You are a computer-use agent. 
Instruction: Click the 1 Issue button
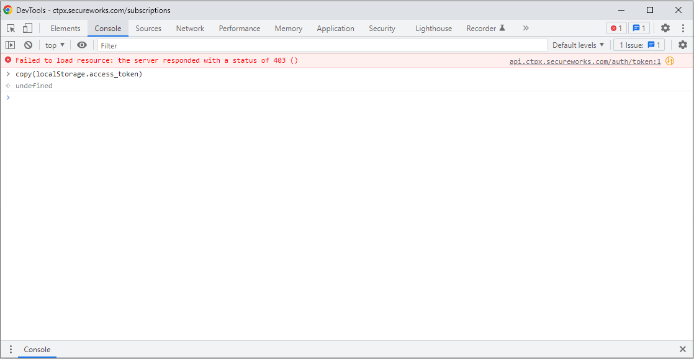pyautogui.click(x=639, y=45)
